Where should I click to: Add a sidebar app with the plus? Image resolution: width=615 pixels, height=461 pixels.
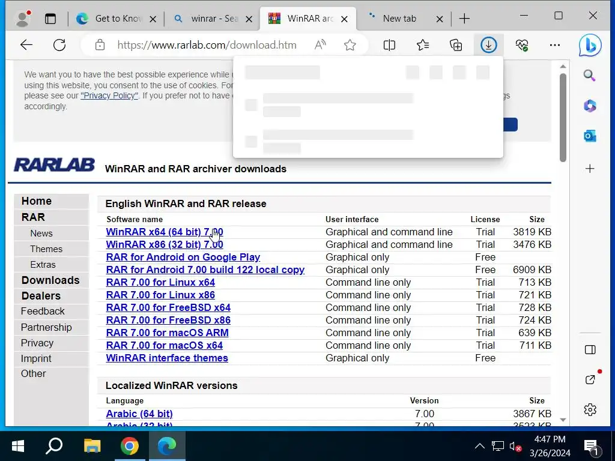(x=590, y=169)
